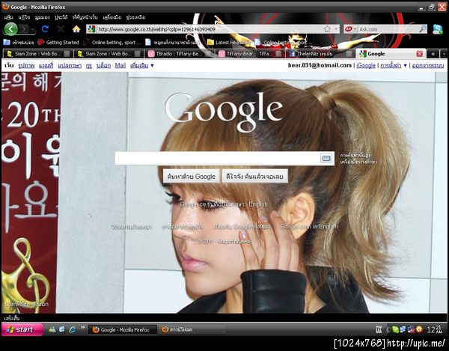Click the Google Search (ค้นหาด้วย Google) button
This screenshot has height=351, width=449.
pos(192,176)
